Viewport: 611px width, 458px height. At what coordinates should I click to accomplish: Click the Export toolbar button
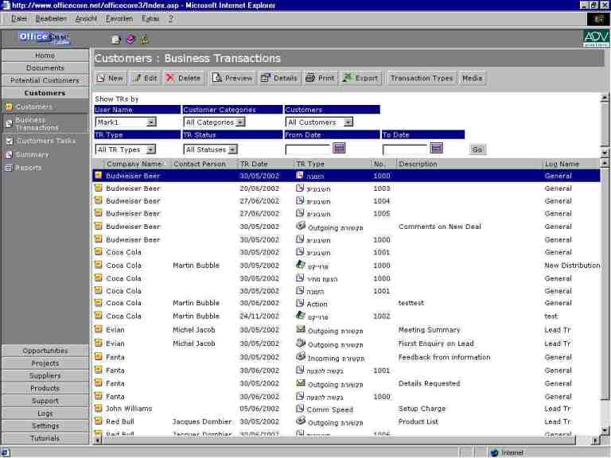(360, 78)
